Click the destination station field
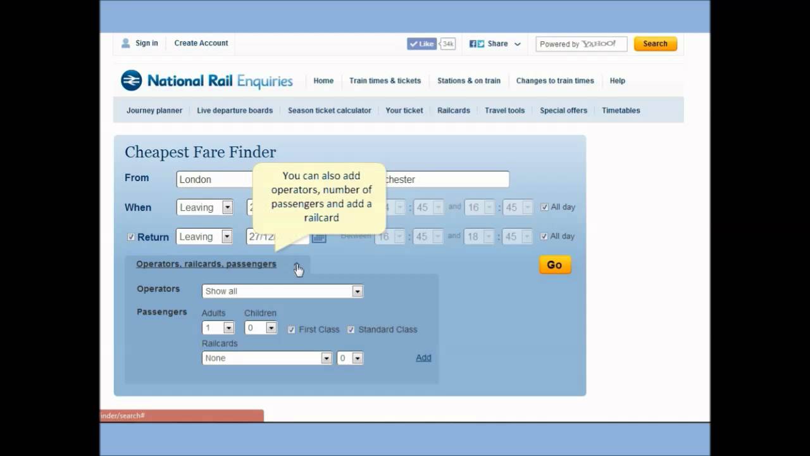 tap(446, 179)
